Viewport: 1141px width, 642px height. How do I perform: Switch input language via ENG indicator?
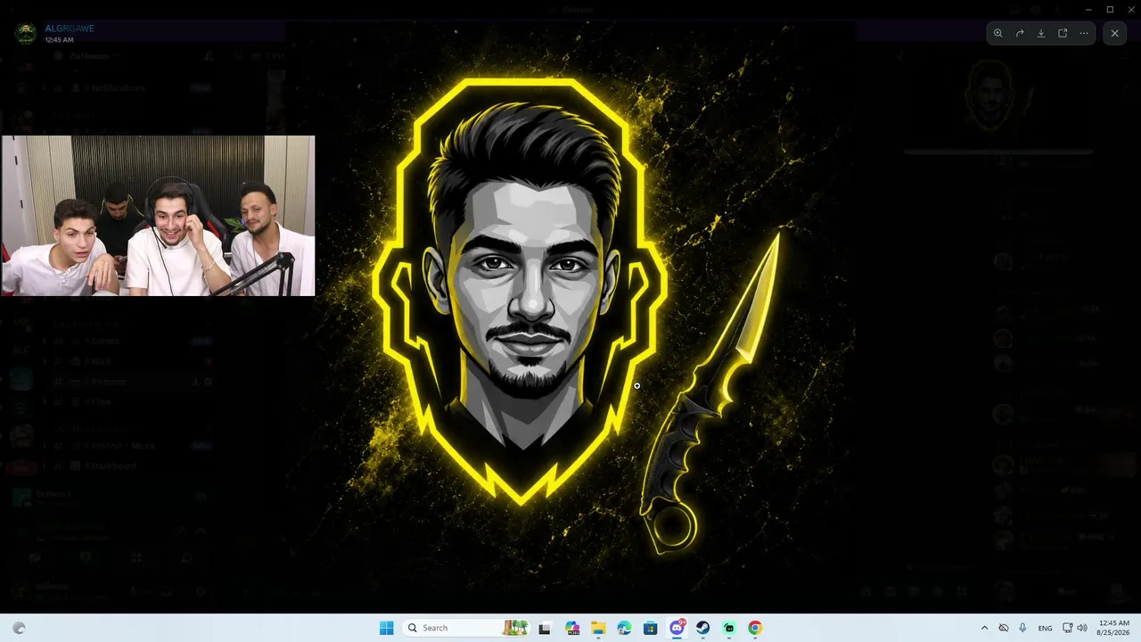pyautogui.click(x=1046, y=628)
